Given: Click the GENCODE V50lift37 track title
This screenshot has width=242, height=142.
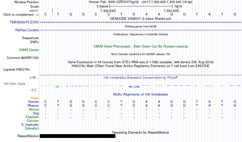Looking at the screenshot, I should click(x=140, y=19).
